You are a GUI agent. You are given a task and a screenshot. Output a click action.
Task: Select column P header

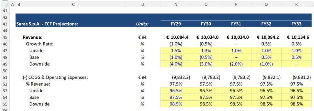(236, 4)
